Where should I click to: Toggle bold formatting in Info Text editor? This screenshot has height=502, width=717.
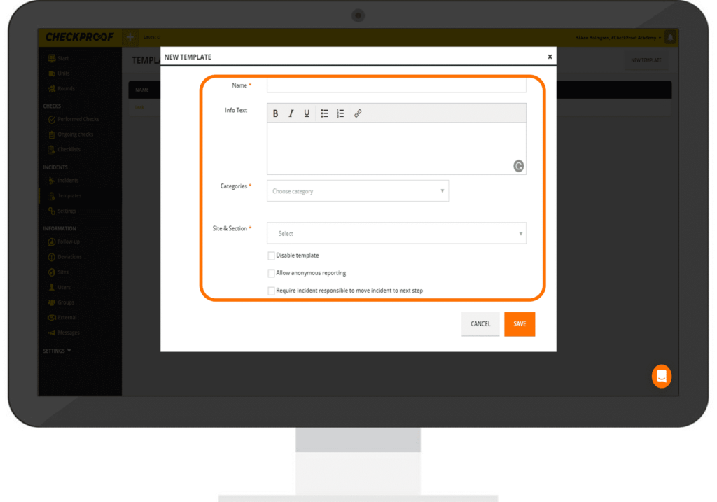tap(276, 113)
